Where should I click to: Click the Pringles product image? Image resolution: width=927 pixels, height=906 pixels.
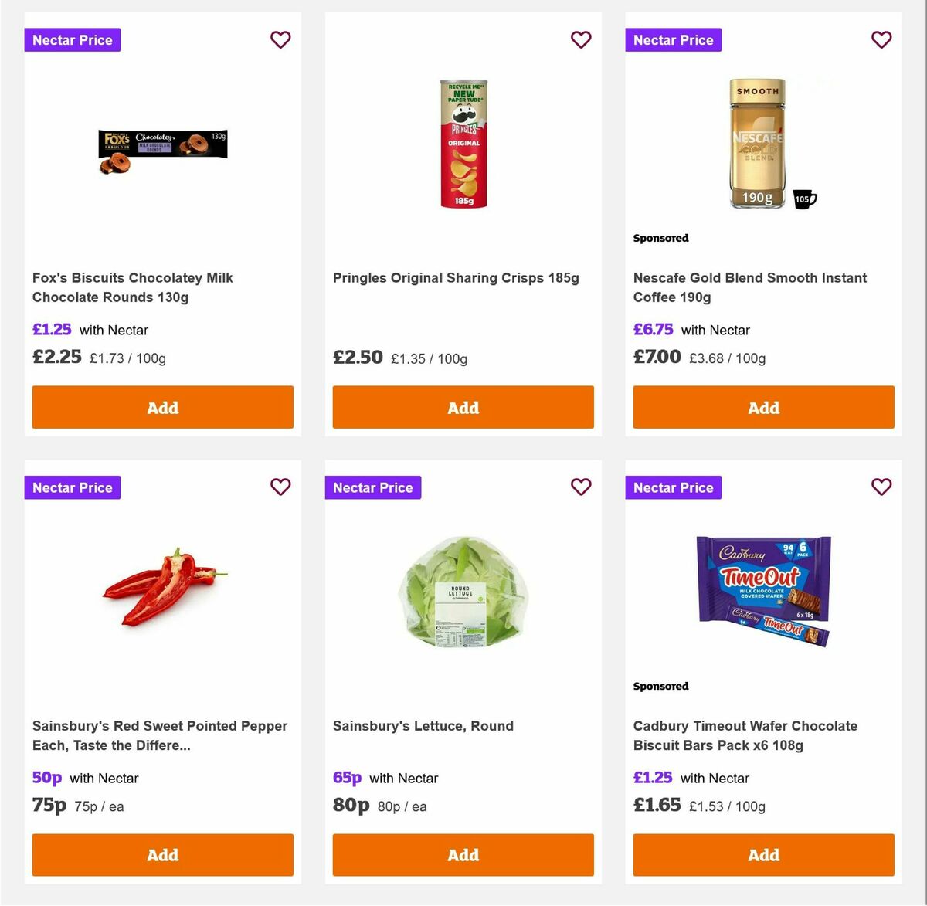[463, 143]
